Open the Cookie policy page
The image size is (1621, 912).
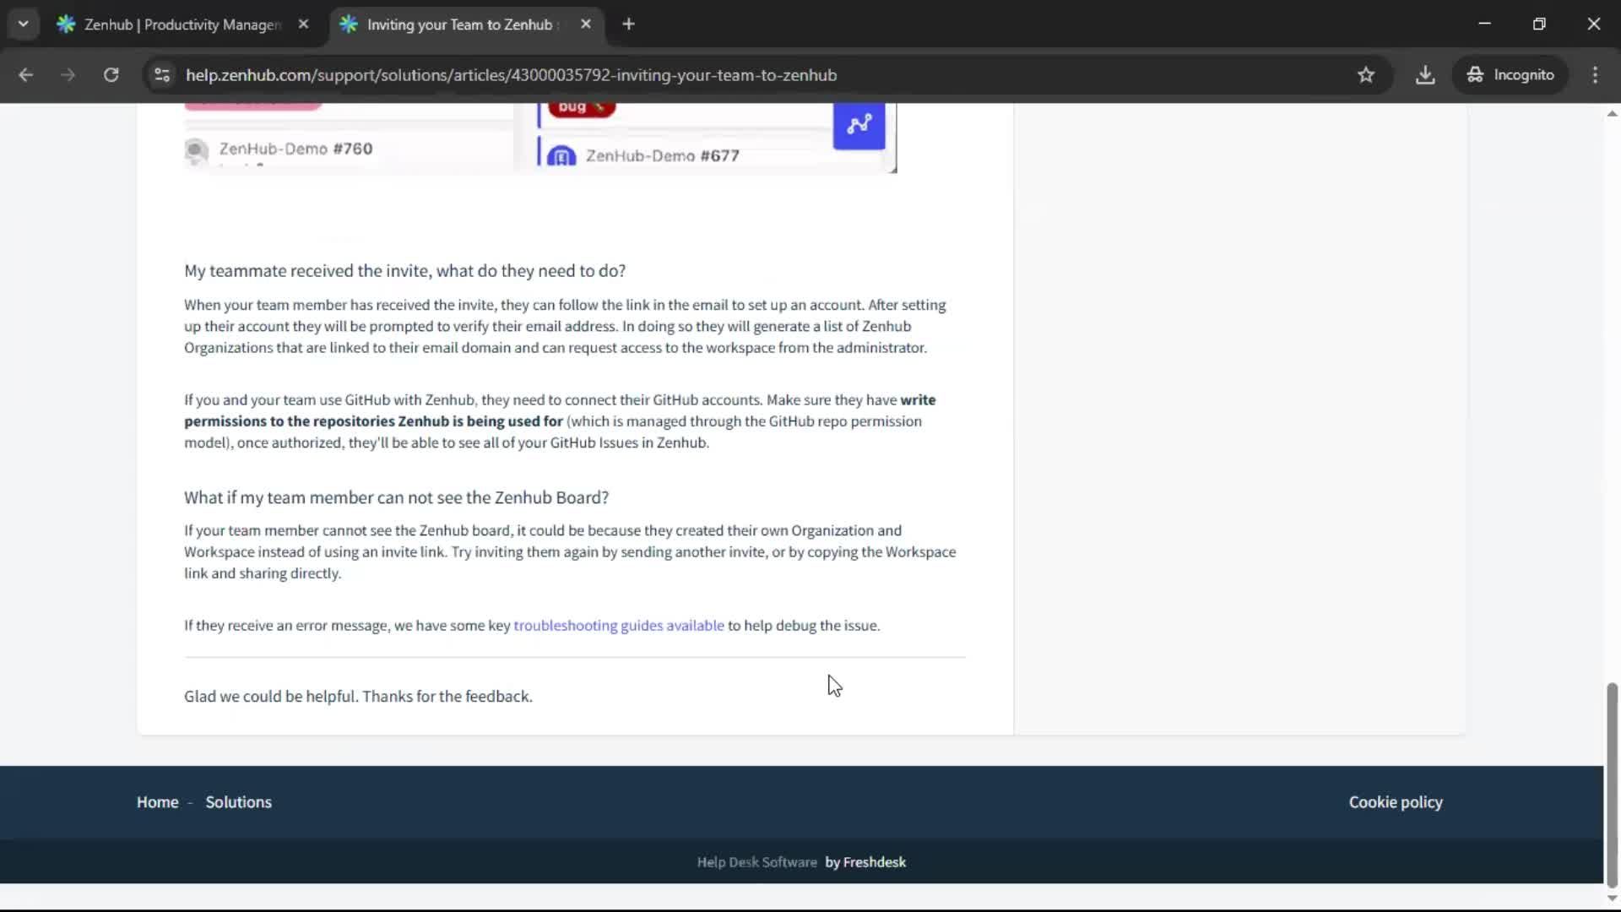1395,801
